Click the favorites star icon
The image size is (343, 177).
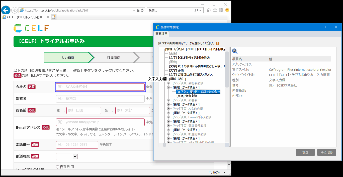215,10
